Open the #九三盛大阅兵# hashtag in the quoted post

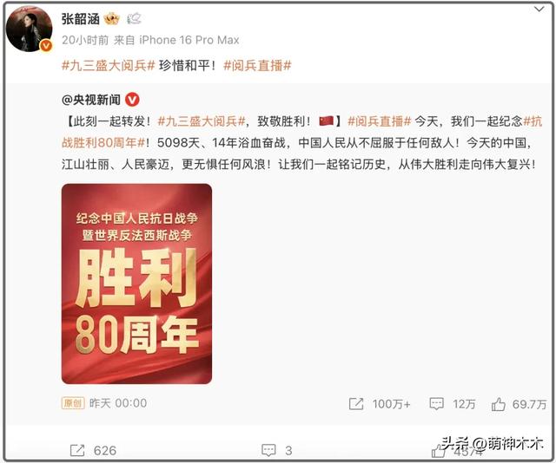click(x=202, y=121)
